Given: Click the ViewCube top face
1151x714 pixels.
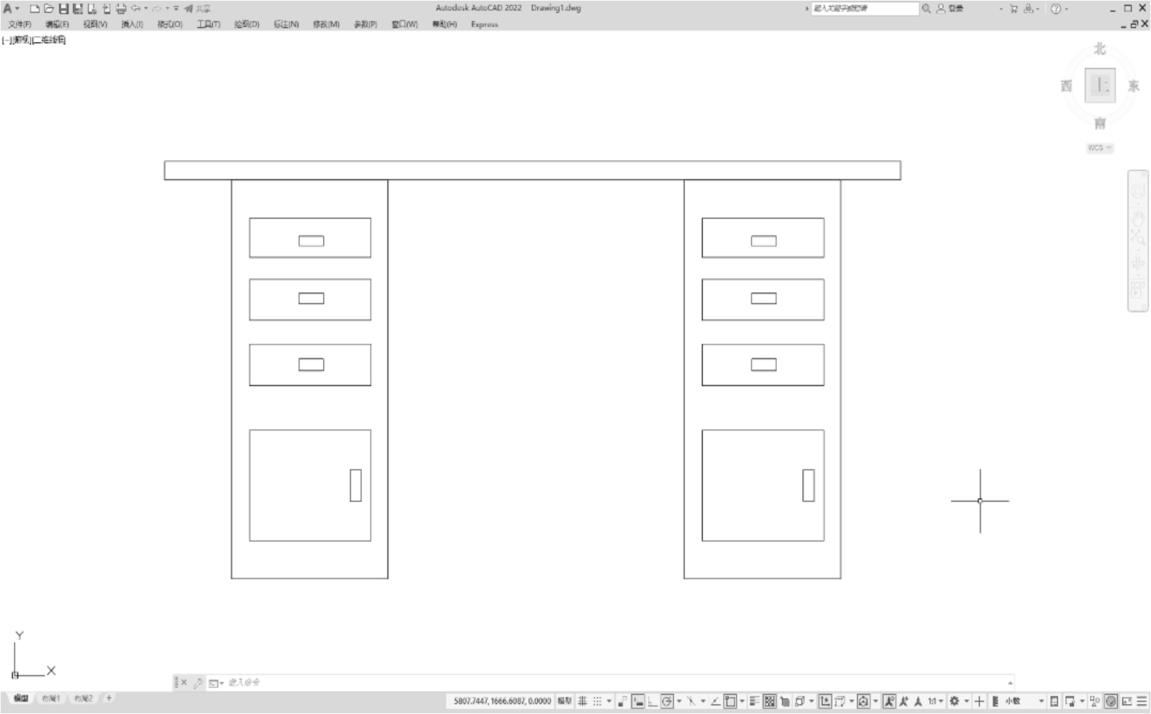Looking at the screenshot, I should coord(1100,85).
